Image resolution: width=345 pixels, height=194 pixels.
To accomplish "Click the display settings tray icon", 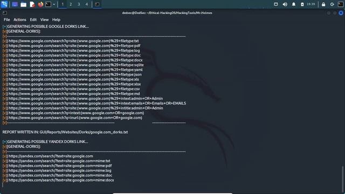I will [x=275, y=4].
